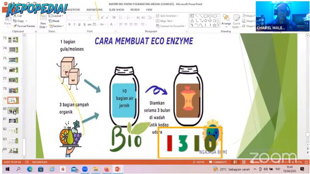The height and width of the screenshot is (174, 310).
Task: Select slide 73 thumbnail
Action: pyautogui.click(x=13, y=40)
